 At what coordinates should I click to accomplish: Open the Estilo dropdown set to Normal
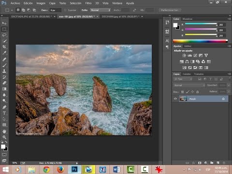point(100,10)
